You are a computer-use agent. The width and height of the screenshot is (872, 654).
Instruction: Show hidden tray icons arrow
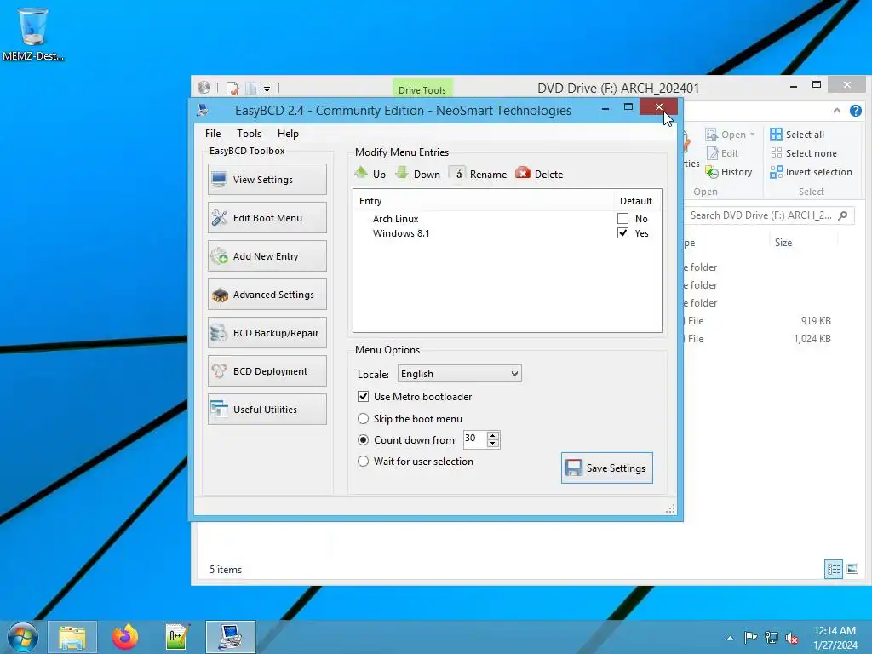coord(730,638)
